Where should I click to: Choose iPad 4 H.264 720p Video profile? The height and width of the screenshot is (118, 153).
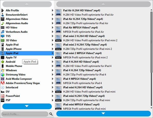coord(103,72)
